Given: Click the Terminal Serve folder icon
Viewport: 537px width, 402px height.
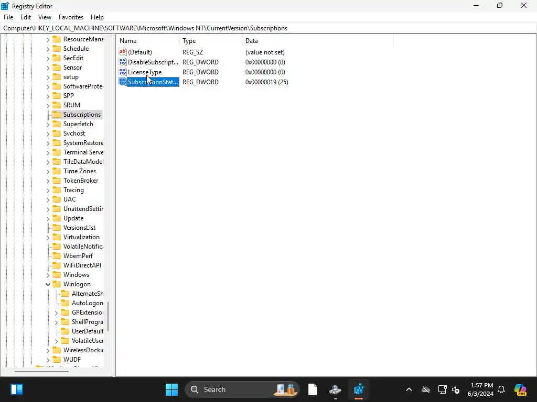Looking at the screenshot, I should [x=57, y=152].
